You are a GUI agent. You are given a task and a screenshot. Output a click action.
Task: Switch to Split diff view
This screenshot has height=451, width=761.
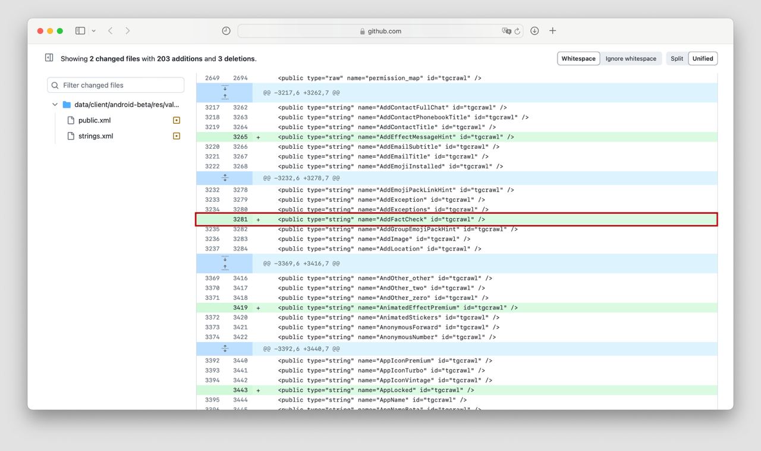[x=677, y=58]
